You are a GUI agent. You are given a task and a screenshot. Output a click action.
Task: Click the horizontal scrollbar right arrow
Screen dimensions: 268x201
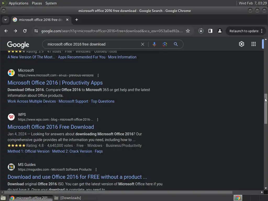click(x=262, y=192)
